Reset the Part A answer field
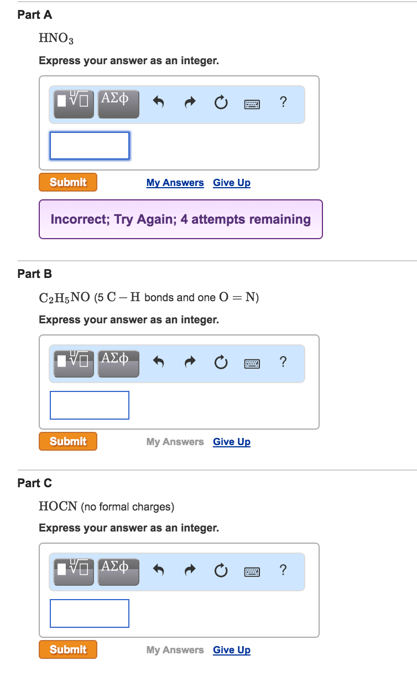 221,102
